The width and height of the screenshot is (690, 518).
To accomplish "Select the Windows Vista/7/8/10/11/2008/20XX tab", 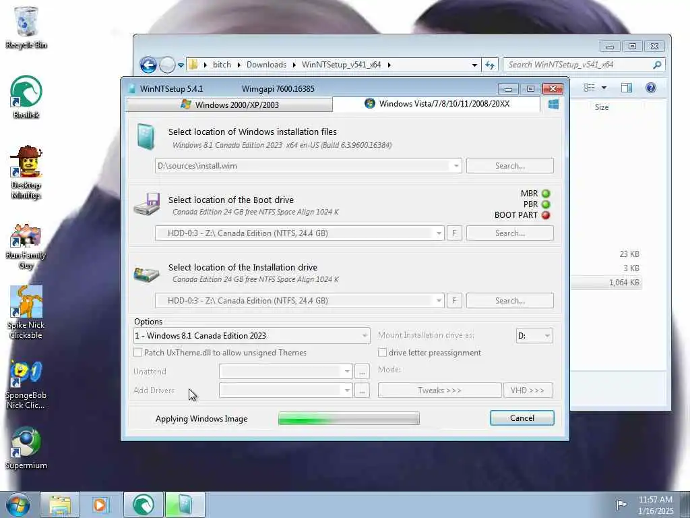I will [x=437, y=104].
